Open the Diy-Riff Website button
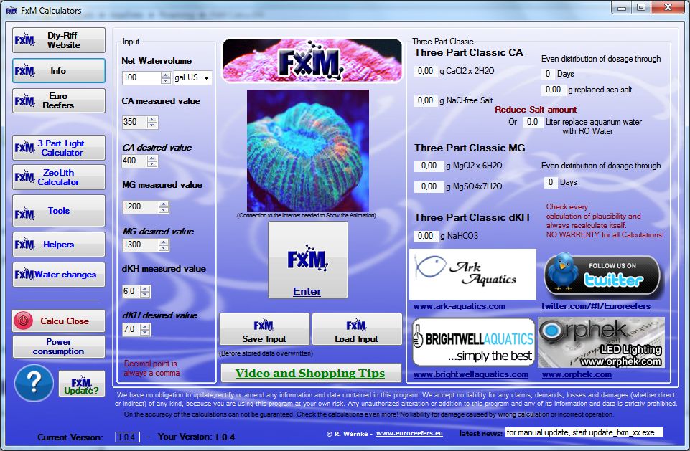690x451 pixels. [59, 40]
